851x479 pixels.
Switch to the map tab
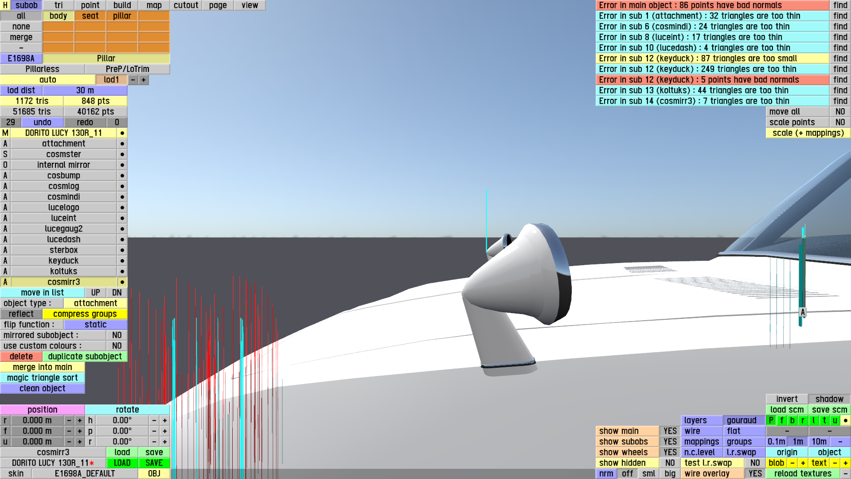154,5
